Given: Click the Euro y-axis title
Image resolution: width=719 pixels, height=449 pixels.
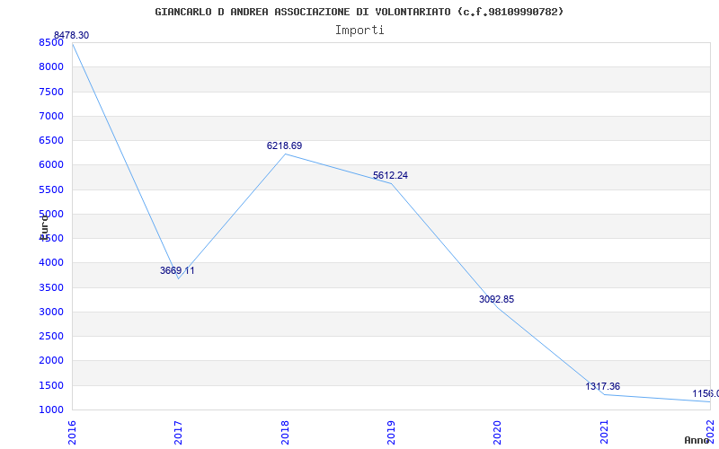Looking at the screenshot, I should 44,226.
